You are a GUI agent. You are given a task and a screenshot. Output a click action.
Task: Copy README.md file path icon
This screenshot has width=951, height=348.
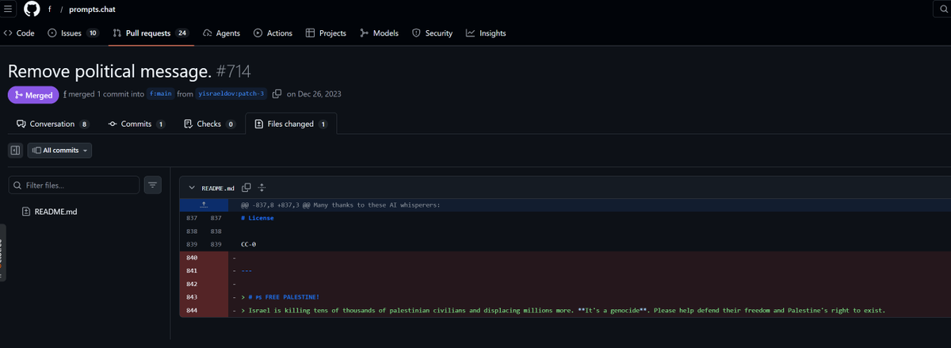coord(246,188)
